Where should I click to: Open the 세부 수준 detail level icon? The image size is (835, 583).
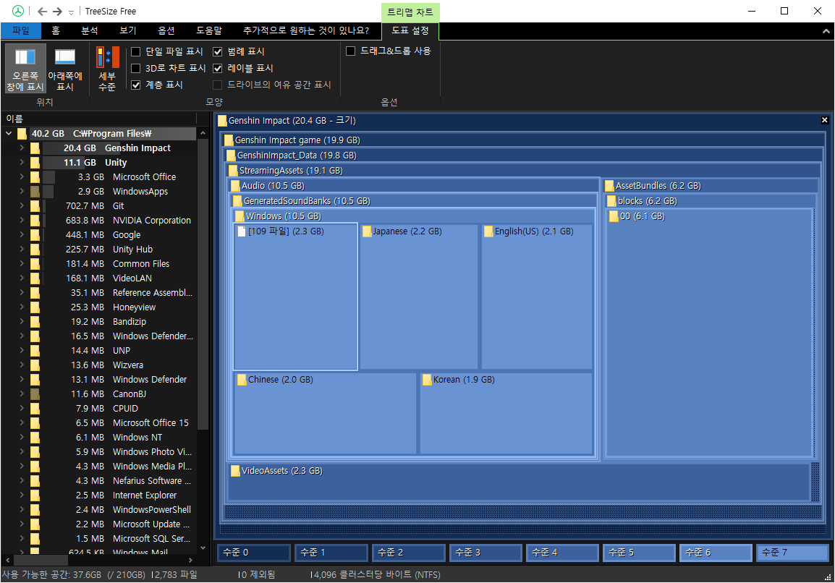(107, 68)
